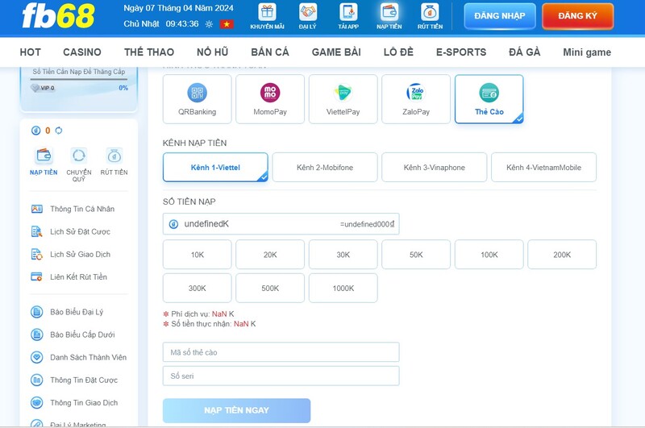The image size is (645, 428).
Task: Toggle the sun brightness theme icon
Action: pos(209,24)
